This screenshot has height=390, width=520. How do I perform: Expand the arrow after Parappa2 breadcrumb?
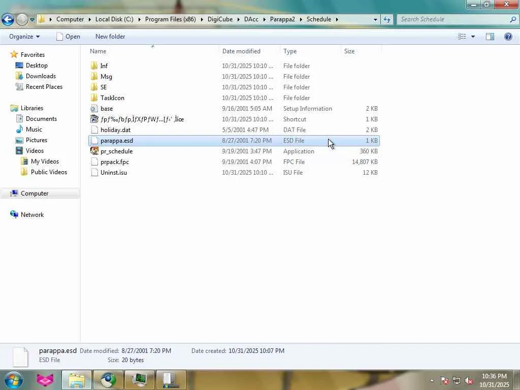[301, 19]
